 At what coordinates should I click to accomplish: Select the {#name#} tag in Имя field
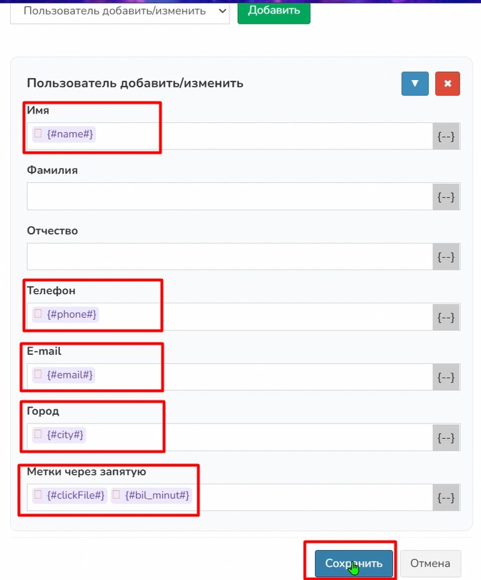pos(69,134)
